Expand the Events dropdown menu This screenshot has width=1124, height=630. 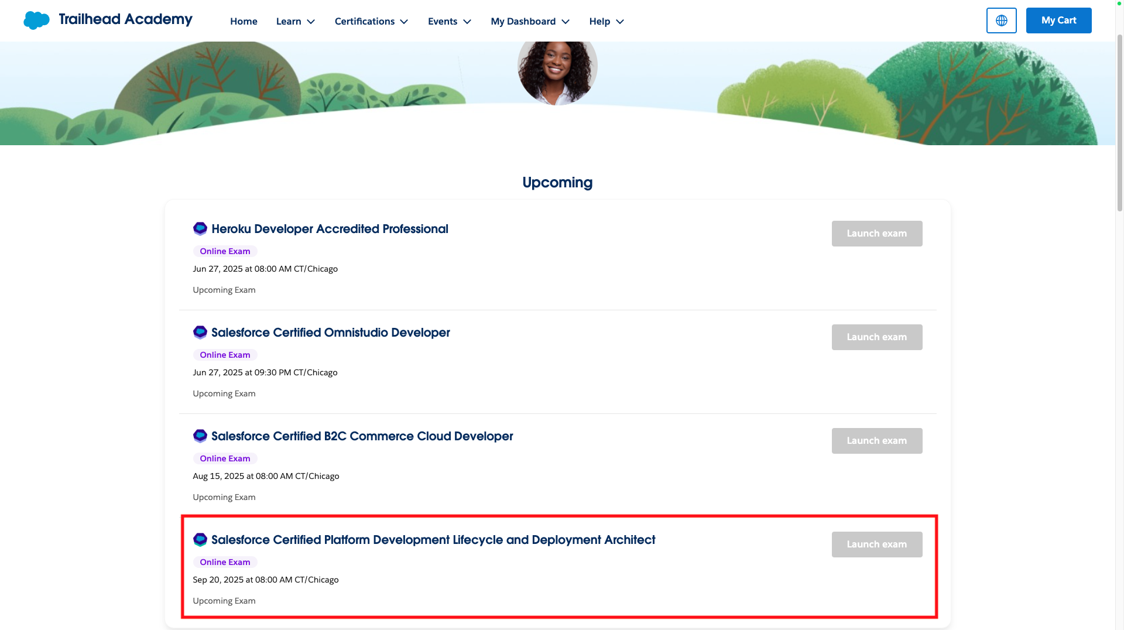pyautogui.click(x=450, y=21)
